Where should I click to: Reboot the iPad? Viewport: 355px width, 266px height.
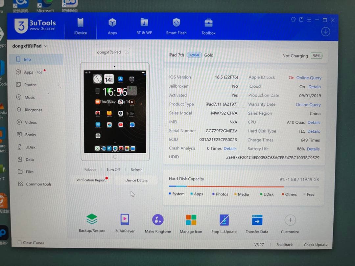click(90, 169)
